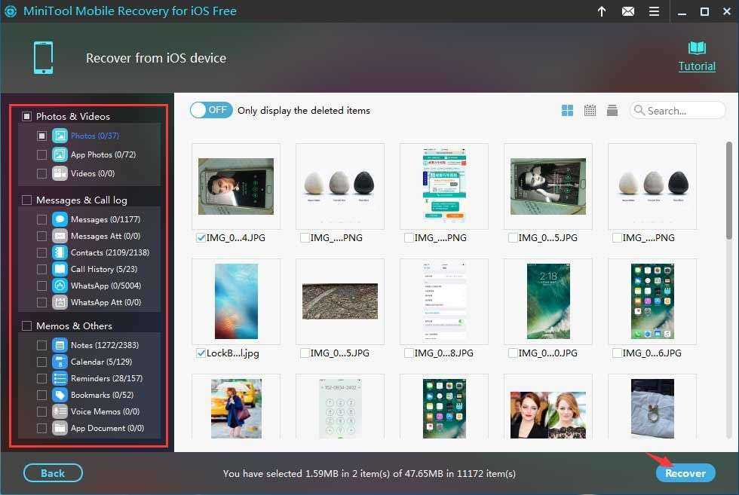Click the vertical scrollbar in photo grid
The height and width of the screenshot is (495, 739).
pyautogui.click(x=729, y=188)
